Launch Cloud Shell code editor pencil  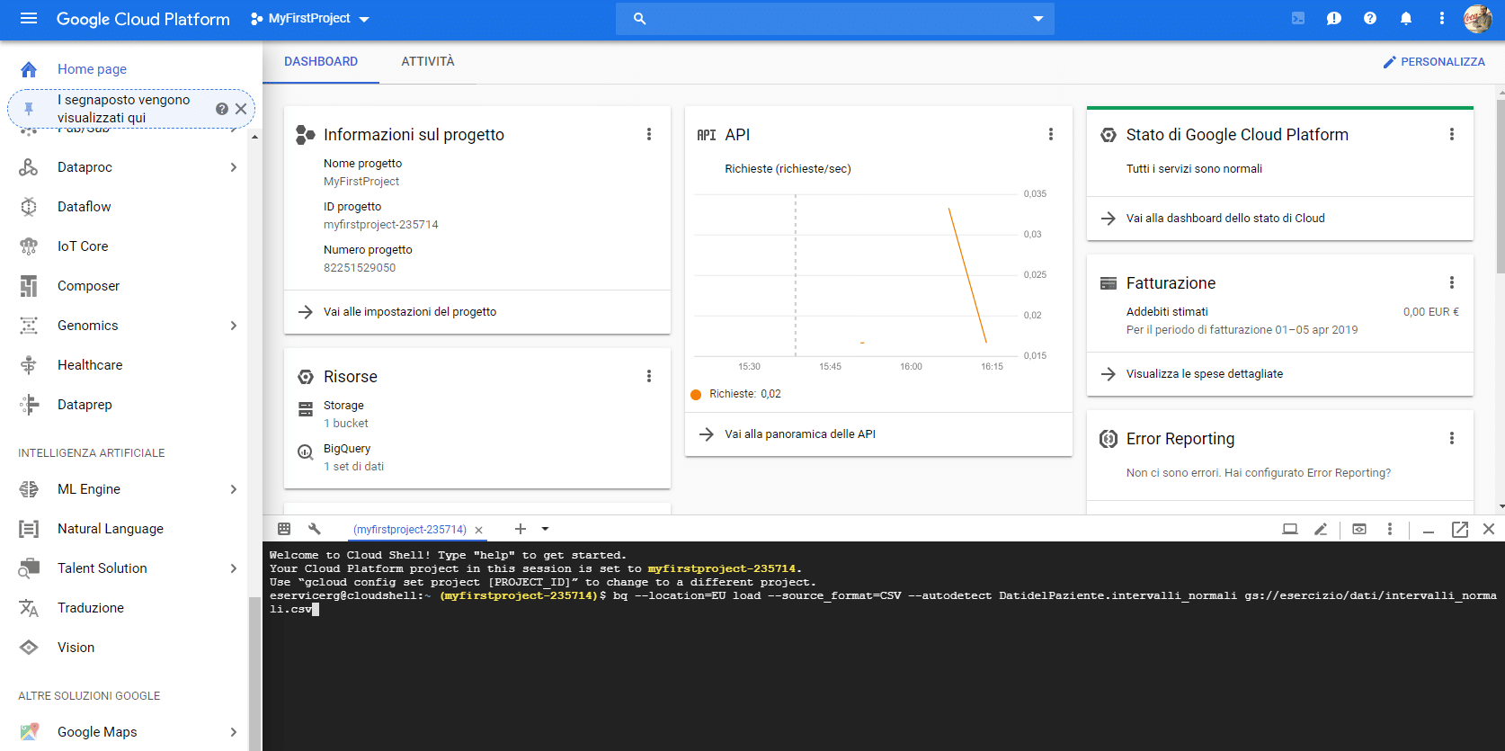pos(1321,529)
